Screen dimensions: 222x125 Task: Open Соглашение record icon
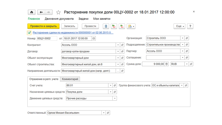(x=187, y=58)
